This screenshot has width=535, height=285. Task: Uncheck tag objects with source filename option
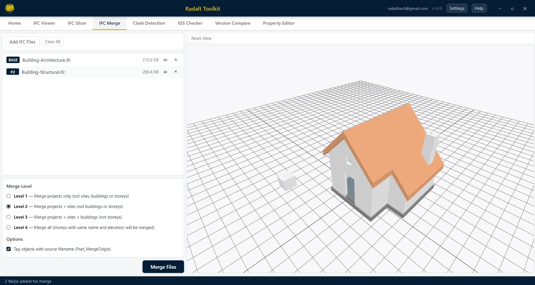point(8,249)
